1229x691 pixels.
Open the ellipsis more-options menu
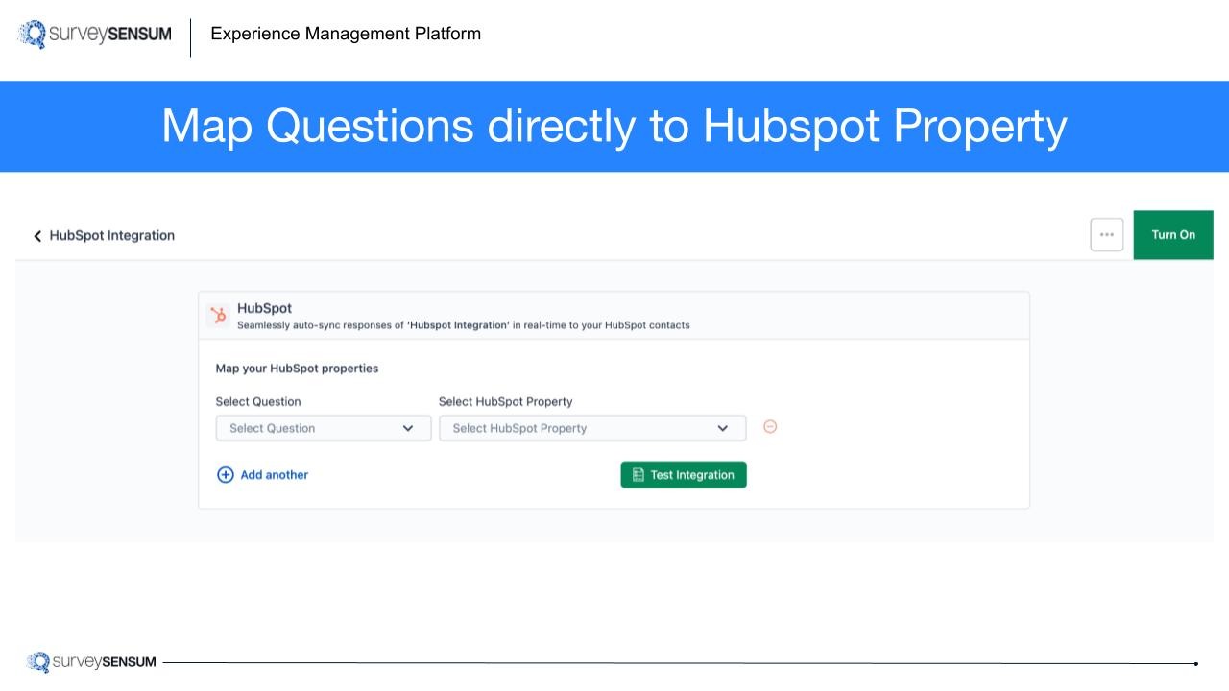(1106, 234)
